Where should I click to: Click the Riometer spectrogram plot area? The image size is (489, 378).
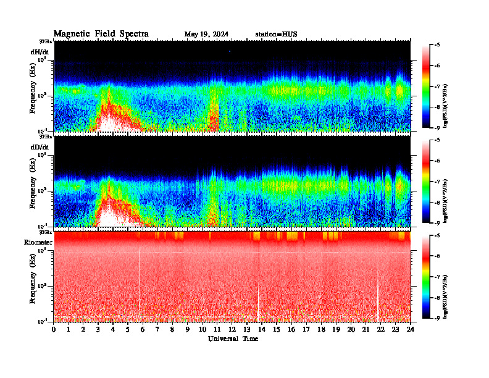232,277
